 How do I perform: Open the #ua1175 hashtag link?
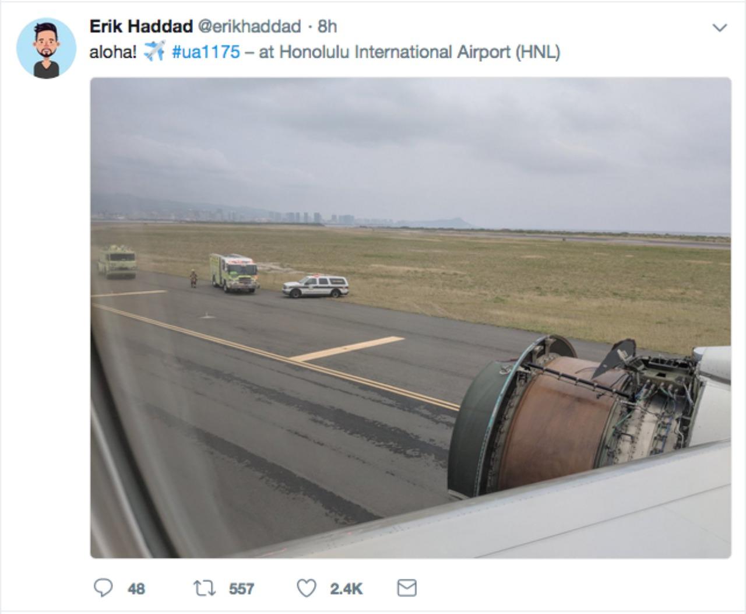[206, 52]
